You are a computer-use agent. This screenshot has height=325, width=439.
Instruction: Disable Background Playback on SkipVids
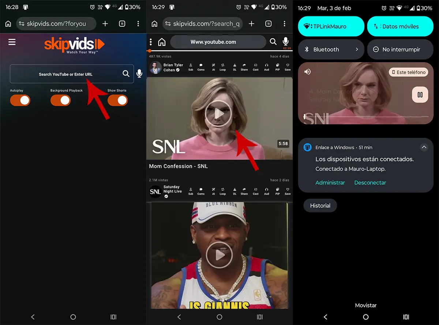point(60,100)
